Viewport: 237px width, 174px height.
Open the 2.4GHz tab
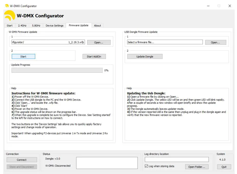tap(22, 25)
